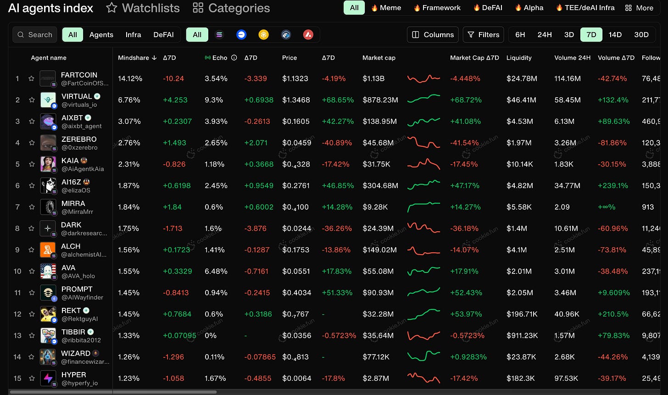Sort by Liquidity column header

[x=519, y=58]
